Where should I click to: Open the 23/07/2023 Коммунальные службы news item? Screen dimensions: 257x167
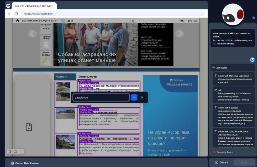pyautogui.click(x=155, y=55)
